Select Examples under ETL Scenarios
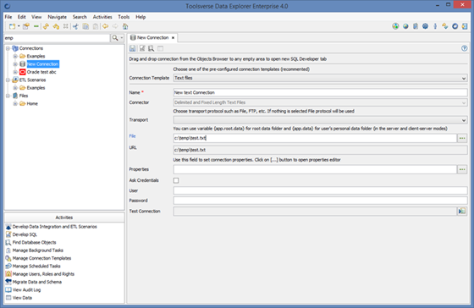Viewport: 474px width, 308px height. point(36,88)
